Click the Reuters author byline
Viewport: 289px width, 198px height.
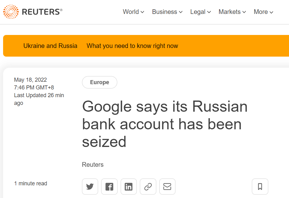click(x=93, y=165)
